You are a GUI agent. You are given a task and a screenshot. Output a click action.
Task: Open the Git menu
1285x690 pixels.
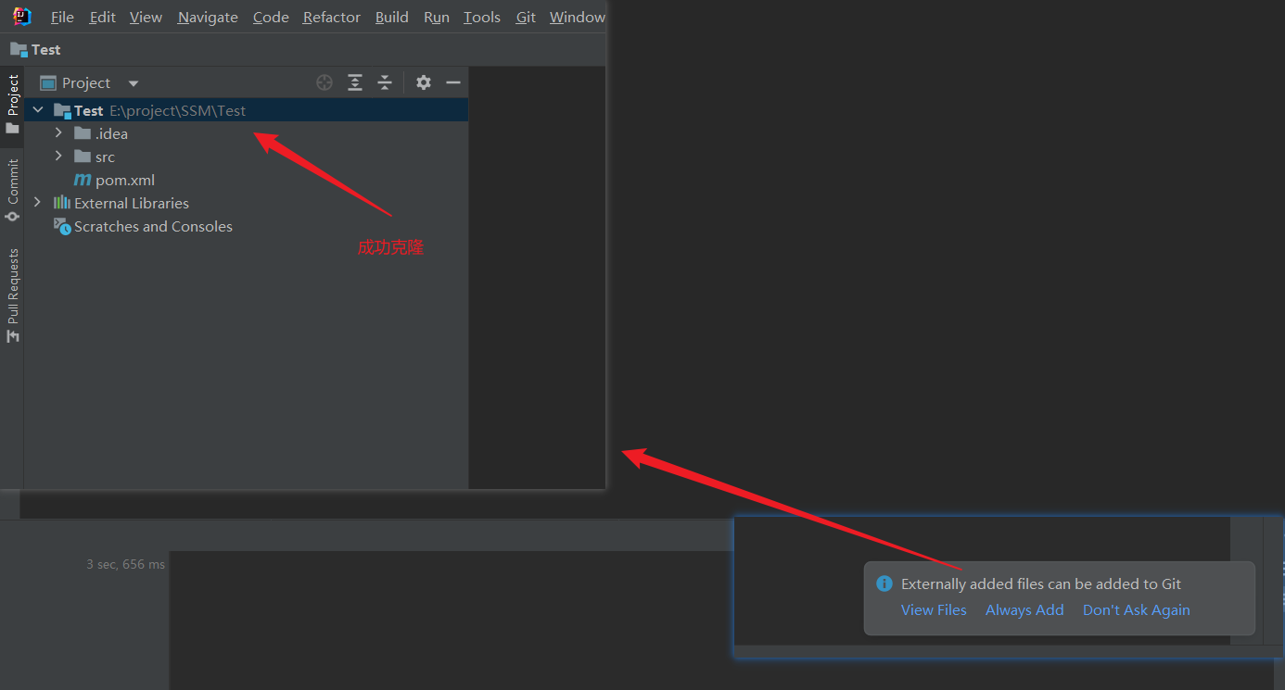point(526,18)
